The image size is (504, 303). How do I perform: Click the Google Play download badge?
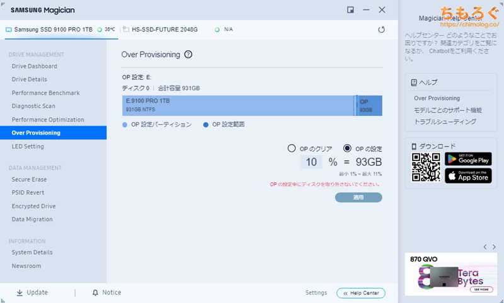(468, 159)
